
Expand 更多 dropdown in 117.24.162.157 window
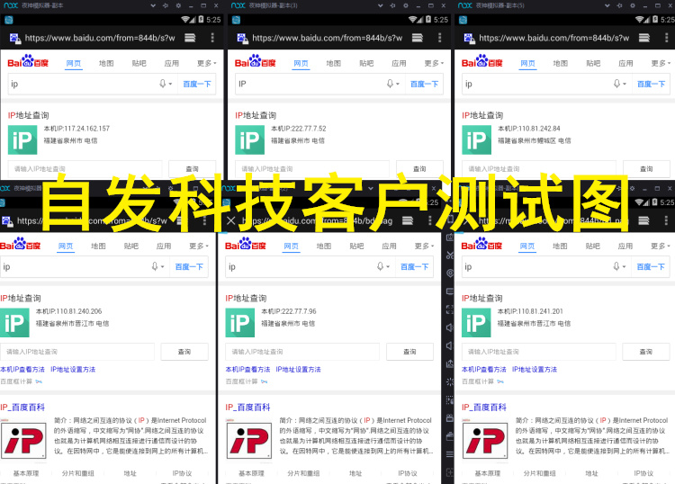207,63
